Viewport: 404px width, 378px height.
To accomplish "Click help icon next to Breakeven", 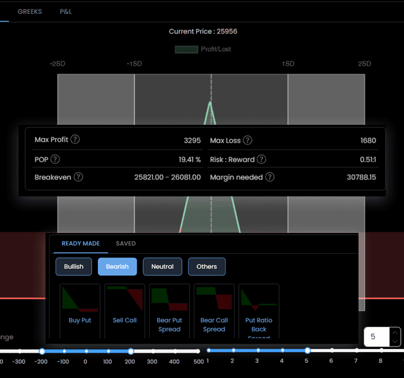I will click(78, 177).
